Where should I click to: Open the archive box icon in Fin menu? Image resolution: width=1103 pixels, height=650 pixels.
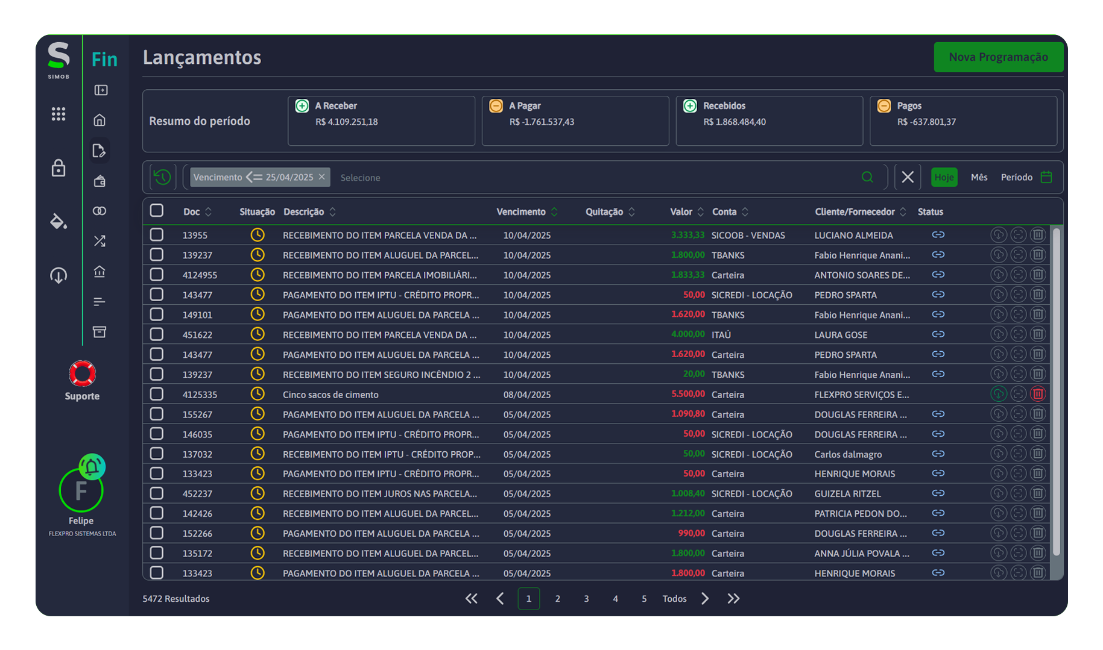100,331
